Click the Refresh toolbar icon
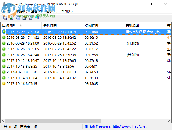The height and width of the screenshot is (130, 172). (12, 18)
